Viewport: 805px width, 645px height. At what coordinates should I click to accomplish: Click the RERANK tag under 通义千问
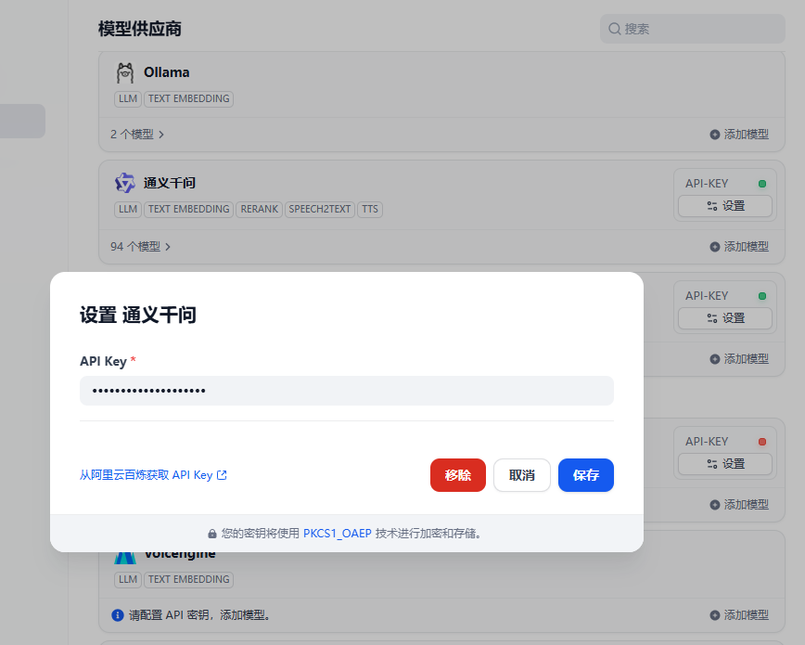tap(260, 209)
